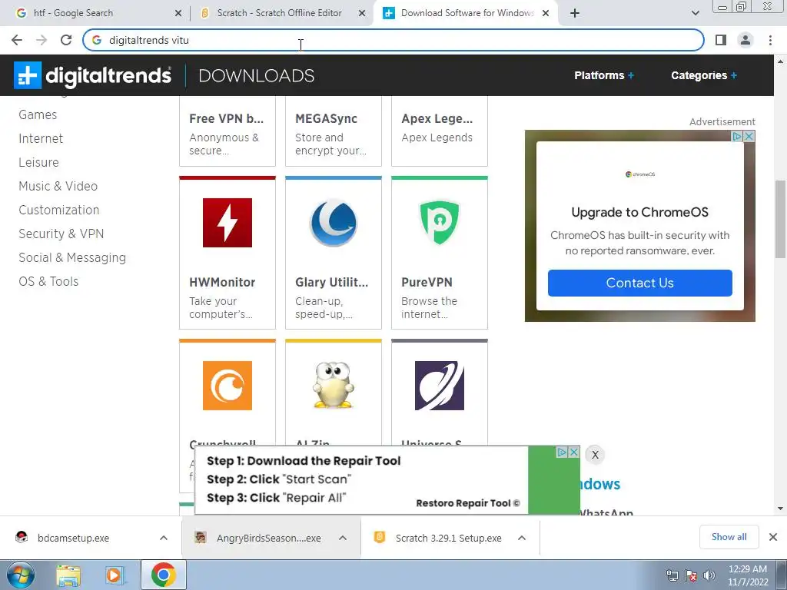Open a new tab with the plus button

(x=575, y=13)
